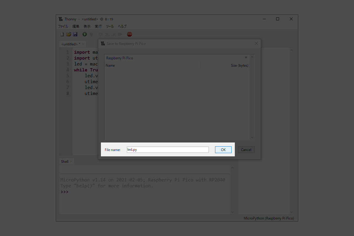
Task: Click the Step over debug icon
Action: coord(101,35)
